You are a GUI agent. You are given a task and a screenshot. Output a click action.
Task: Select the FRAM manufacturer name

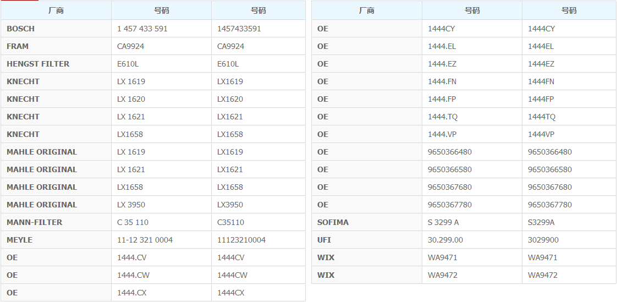point(18,46)
